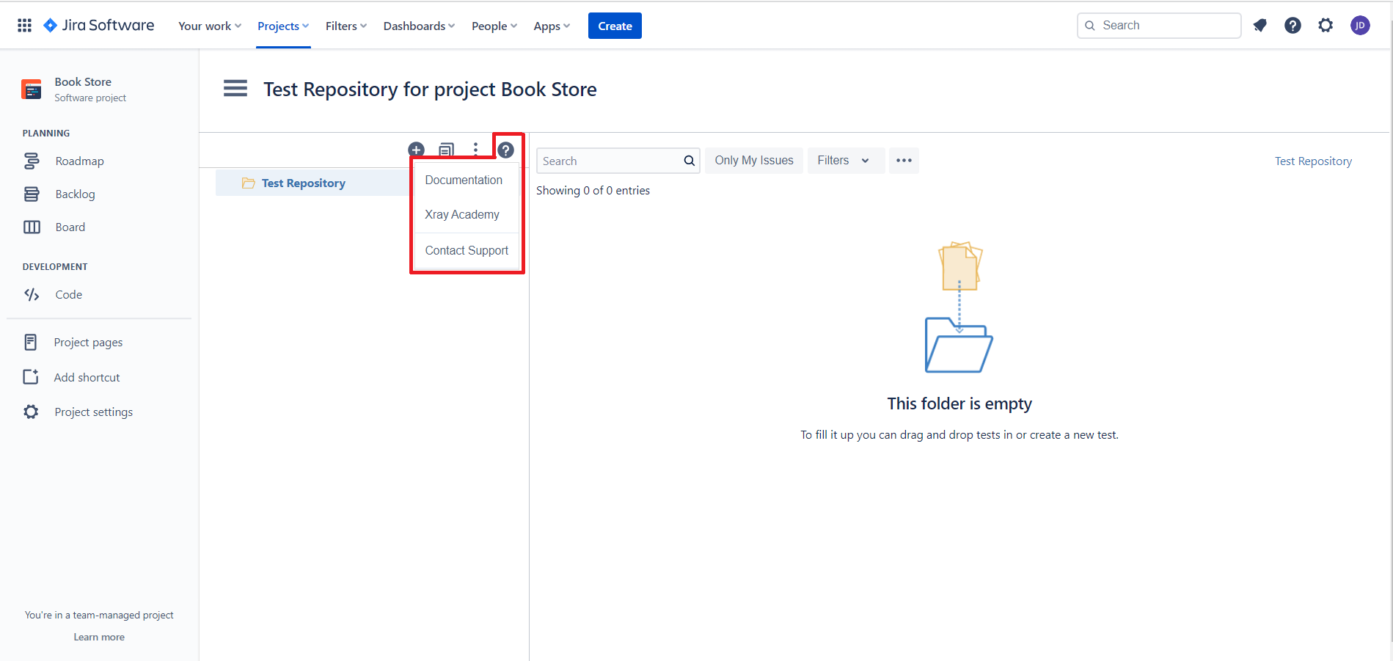Click the add folder plus icon
Screen dimensions: 1393x661
pos(416,150)
